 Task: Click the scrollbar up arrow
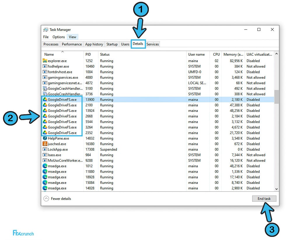pyautogui.click(x=276, y=54)
